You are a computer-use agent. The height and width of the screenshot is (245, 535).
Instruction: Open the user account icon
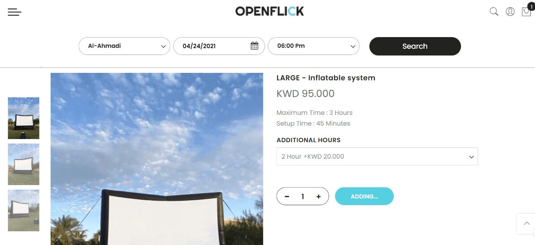tap(510, 12)
